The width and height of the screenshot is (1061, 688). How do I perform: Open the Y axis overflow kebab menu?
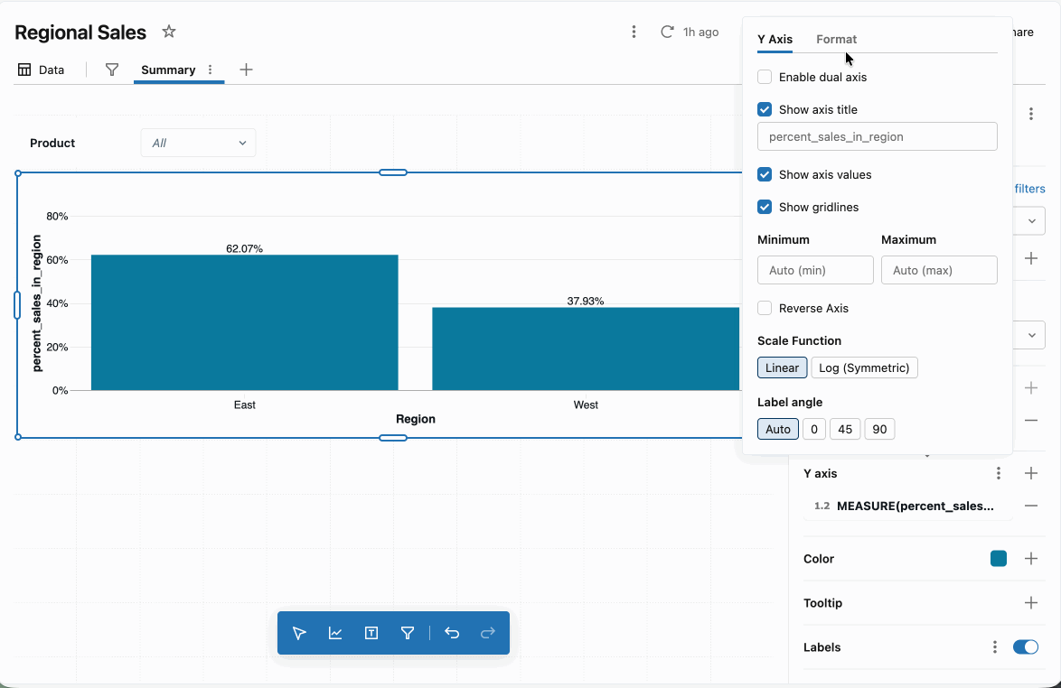coord(999,473)
